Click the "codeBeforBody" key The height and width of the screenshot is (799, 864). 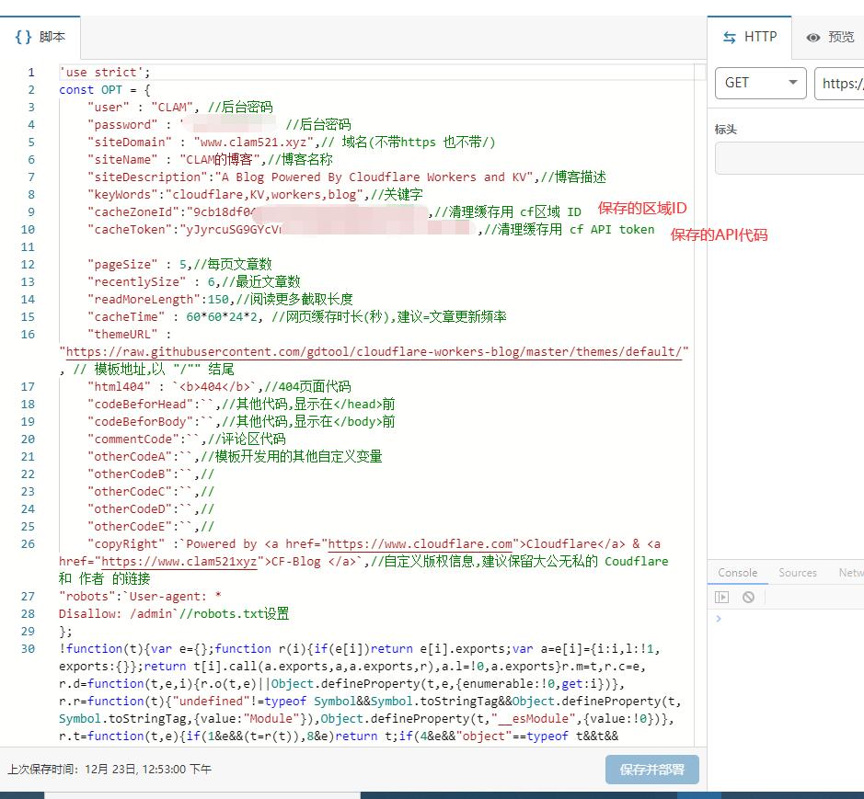(140, 422)
